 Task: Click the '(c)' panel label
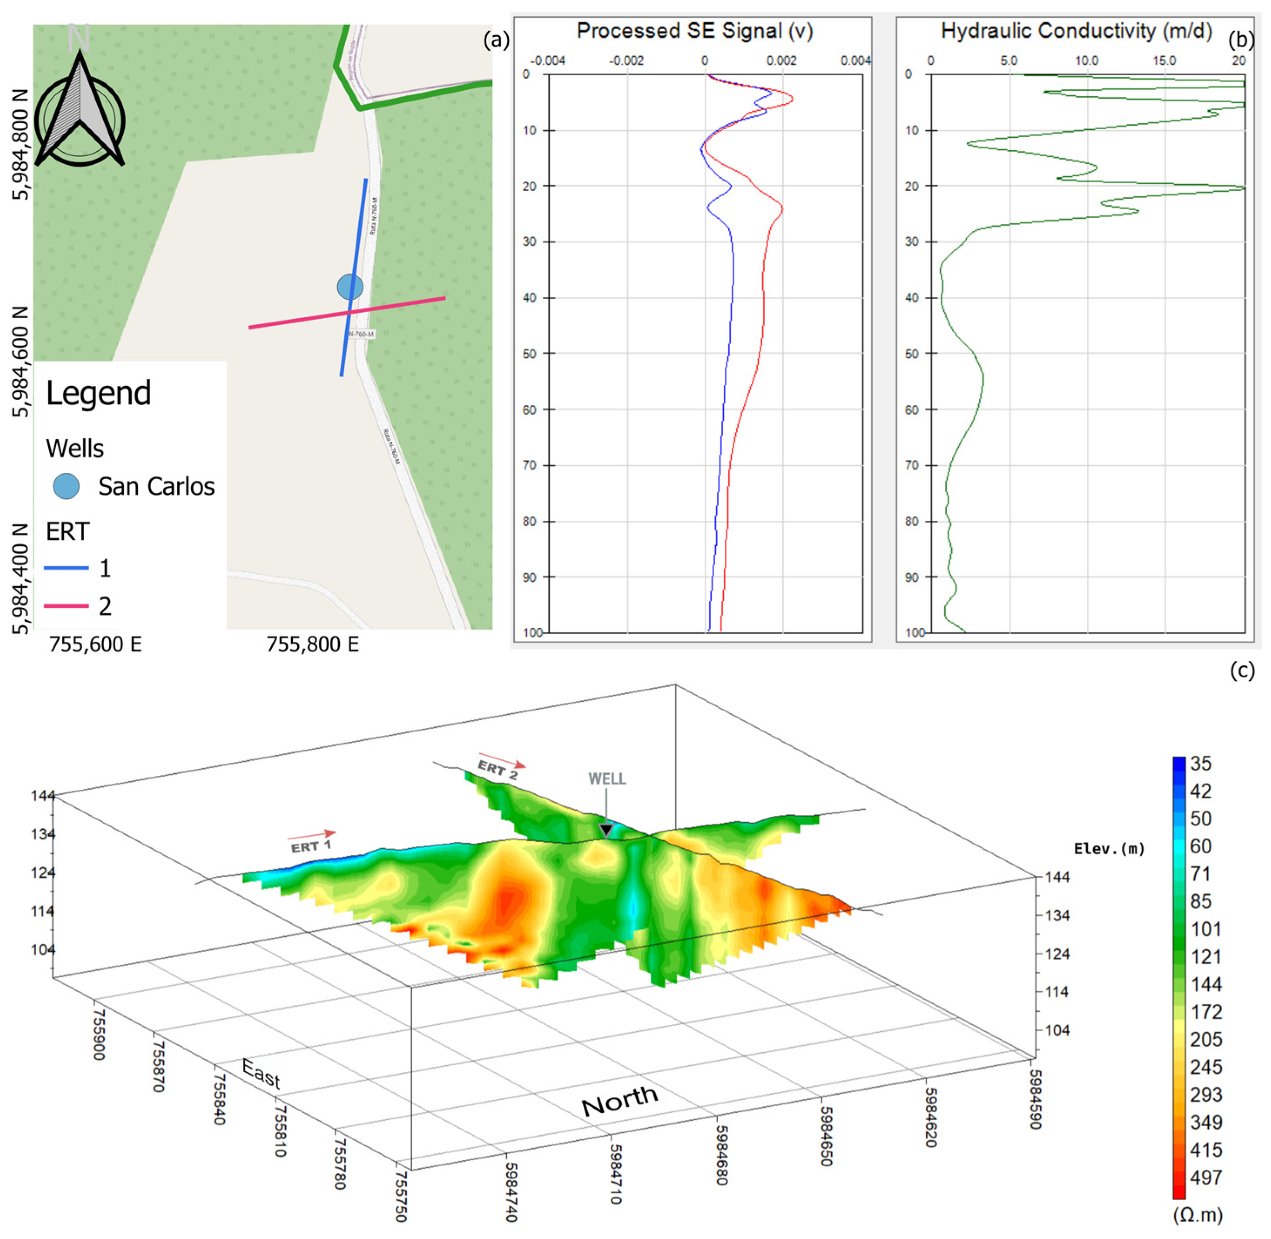point(1242,670)
